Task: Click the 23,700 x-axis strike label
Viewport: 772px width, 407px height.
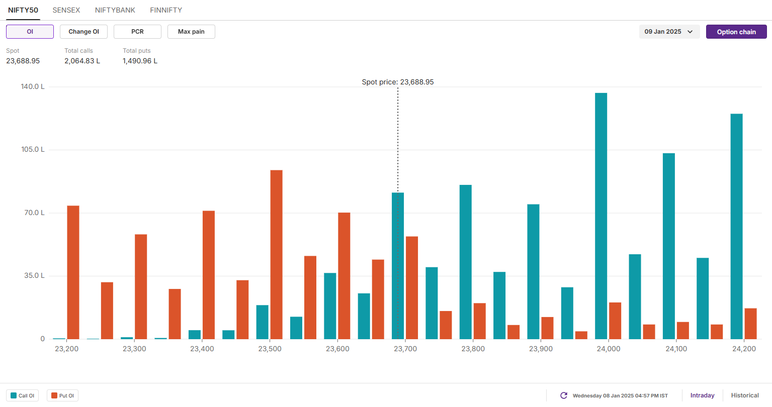Action: pos(405,349)
